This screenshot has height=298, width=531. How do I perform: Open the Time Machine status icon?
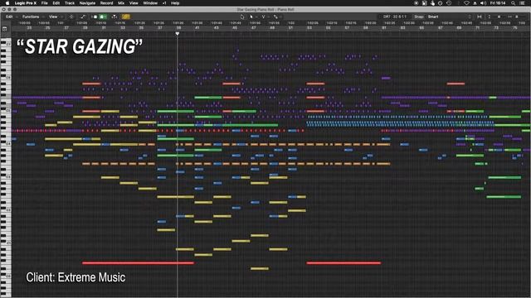449,3
